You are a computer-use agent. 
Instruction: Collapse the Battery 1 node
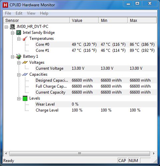click(x=13, y=57)
